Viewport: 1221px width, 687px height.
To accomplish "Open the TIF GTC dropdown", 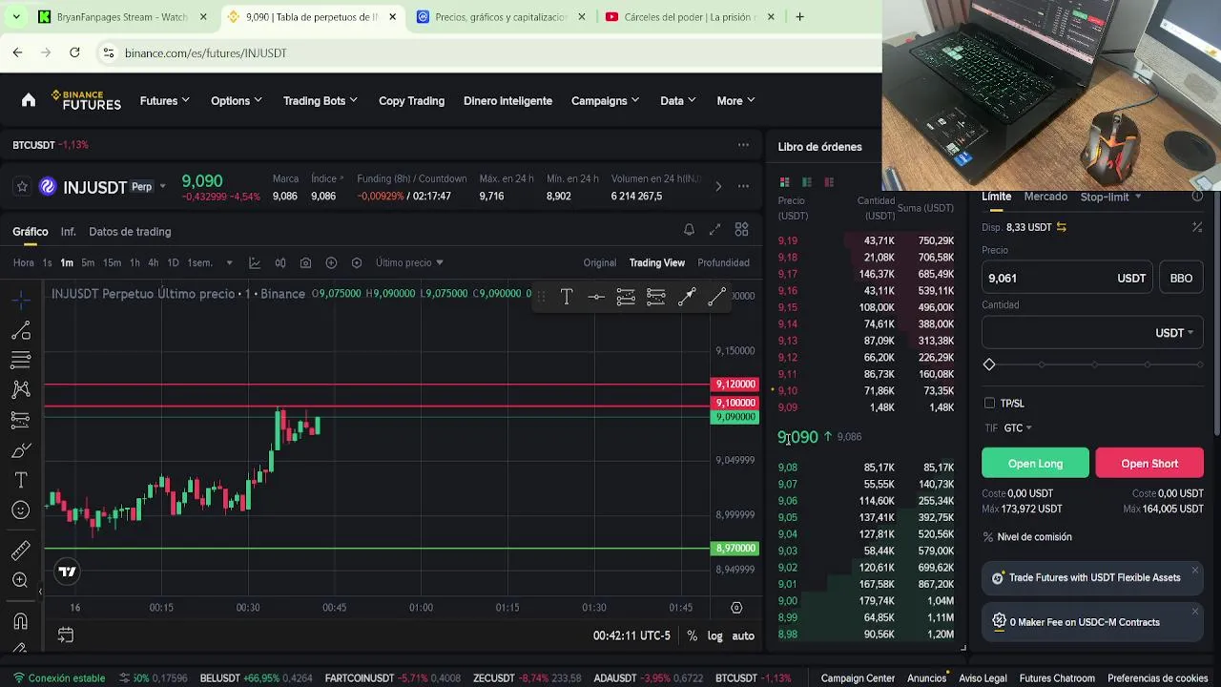I will coord(1018,428).
